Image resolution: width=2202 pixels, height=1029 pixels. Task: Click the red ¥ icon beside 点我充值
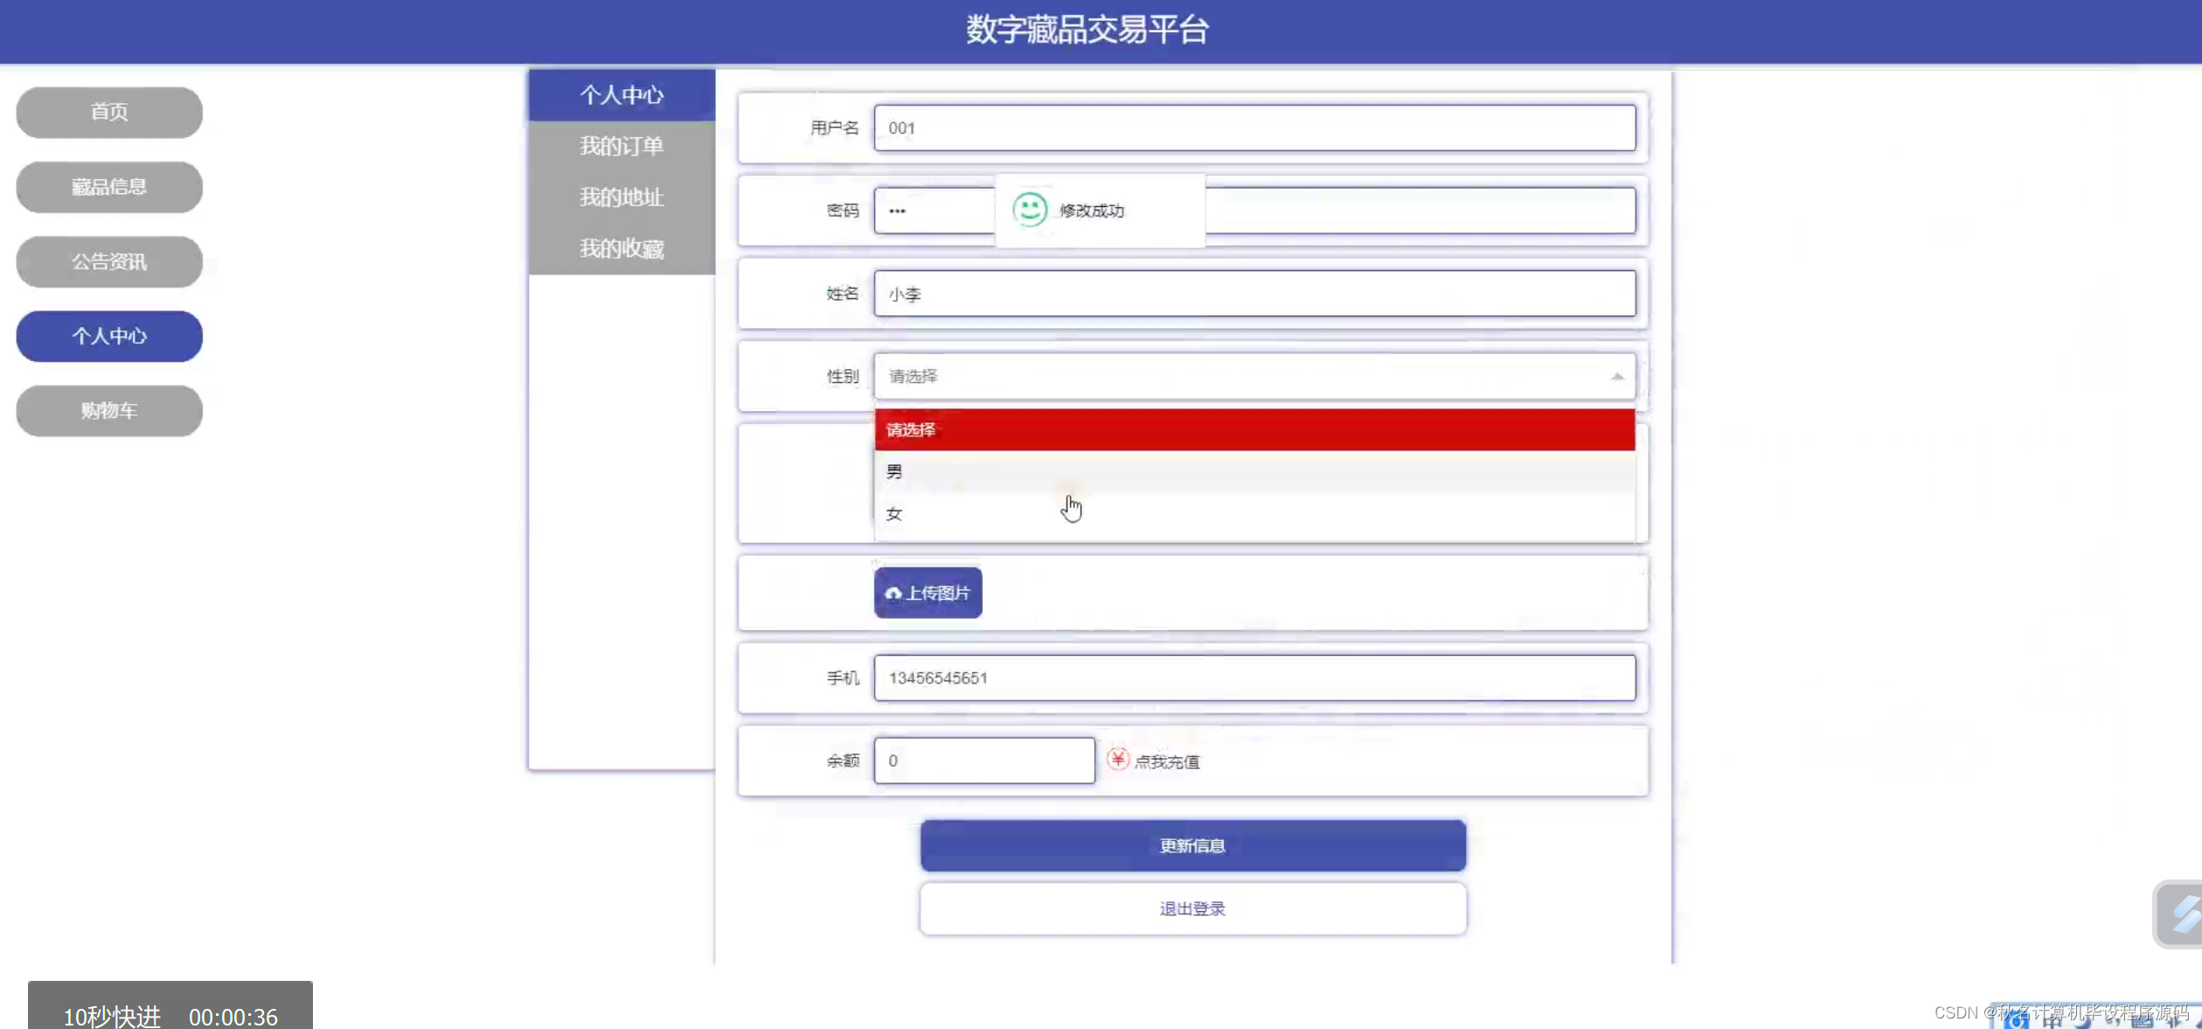(x=1117, y=760)
